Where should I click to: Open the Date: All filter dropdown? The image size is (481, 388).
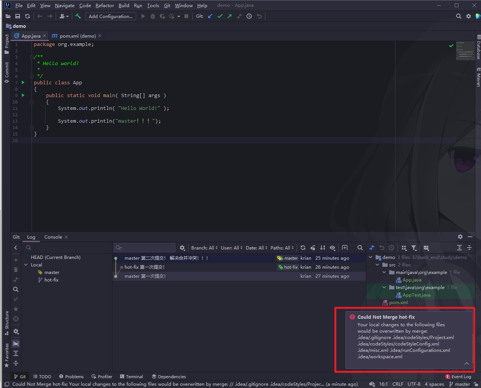click(255, 248)
